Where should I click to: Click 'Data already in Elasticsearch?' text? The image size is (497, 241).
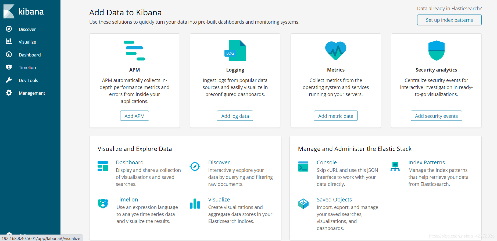pyautogui.click(x=449, y=9)
